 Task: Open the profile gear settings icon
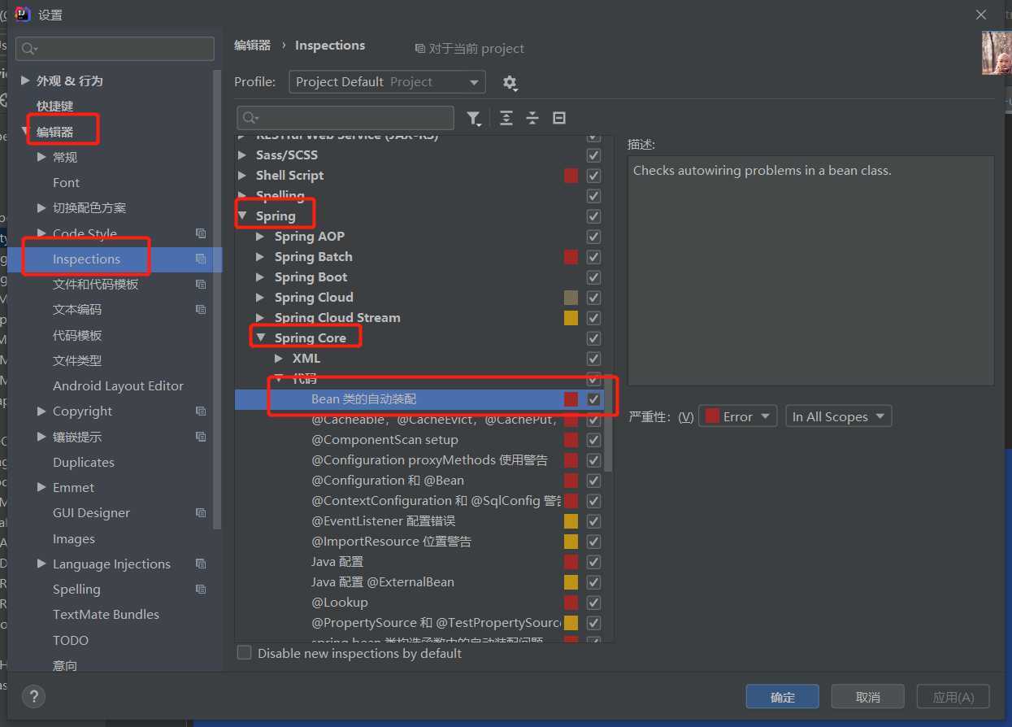(x=510, y=82)
